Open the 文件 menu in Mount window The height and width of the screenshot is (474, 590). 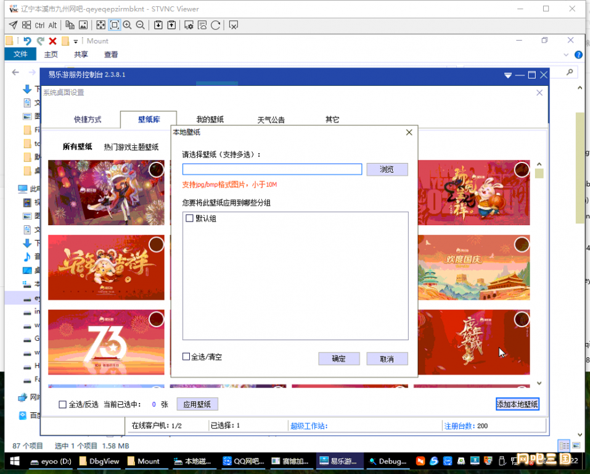coord(20,54)
